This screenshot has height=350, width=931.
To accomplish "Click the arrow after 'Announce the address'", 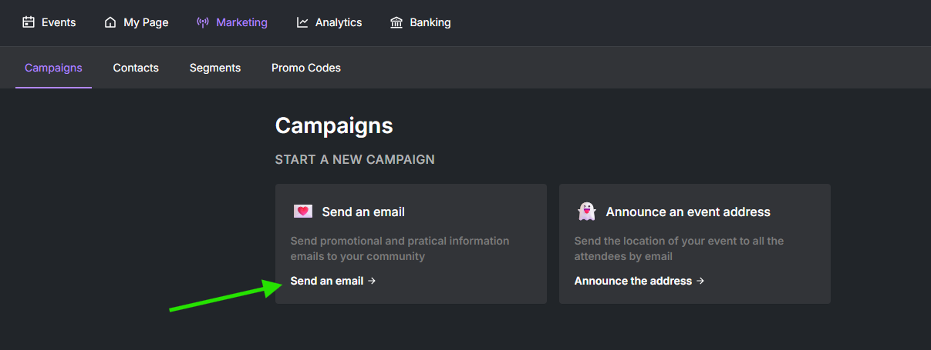I will 700,281.
